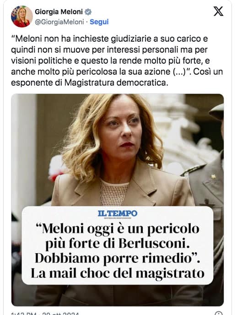This screenshot has height=315, width=237.
Task: Click the @GiorgiaMeloni handle
Action: coord(59,22)
